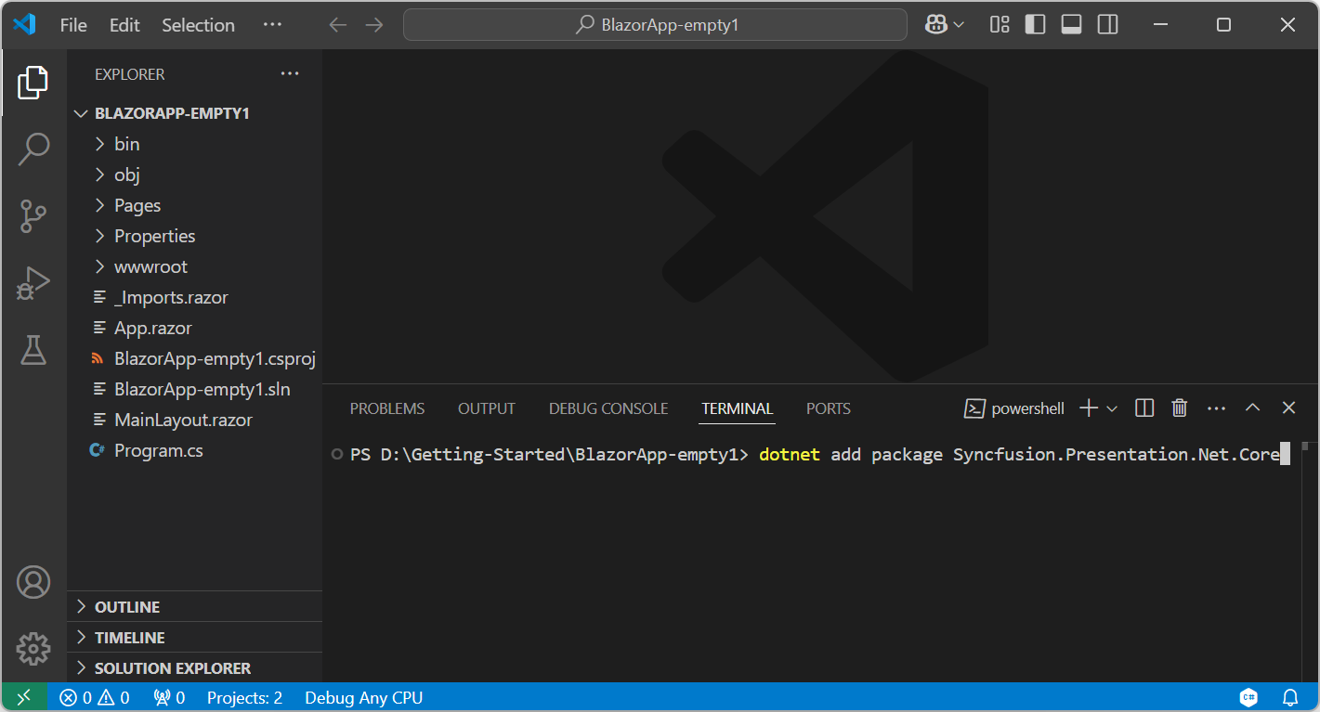Toggle the secondary side bar
This screenshot has height=712, width=1320.
(x=1107, y=25)
